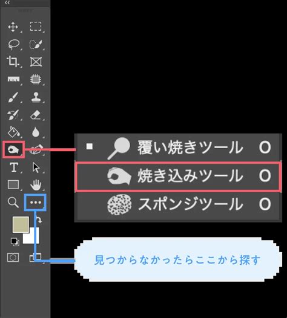The image size is (287, 318).
Task: Select the Frame tool
Action: click(x=36, y=62)
